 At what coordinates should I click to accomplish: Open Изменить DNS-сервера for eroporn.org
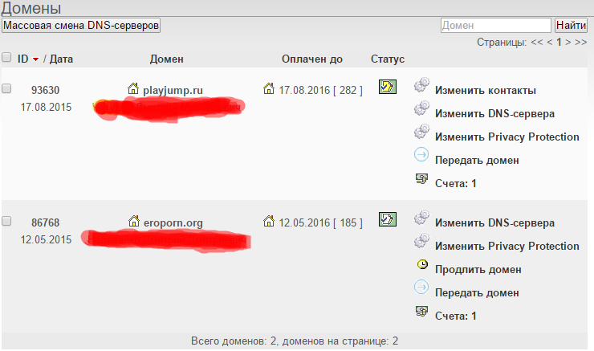pyautogui.click(x=494, y=222)
